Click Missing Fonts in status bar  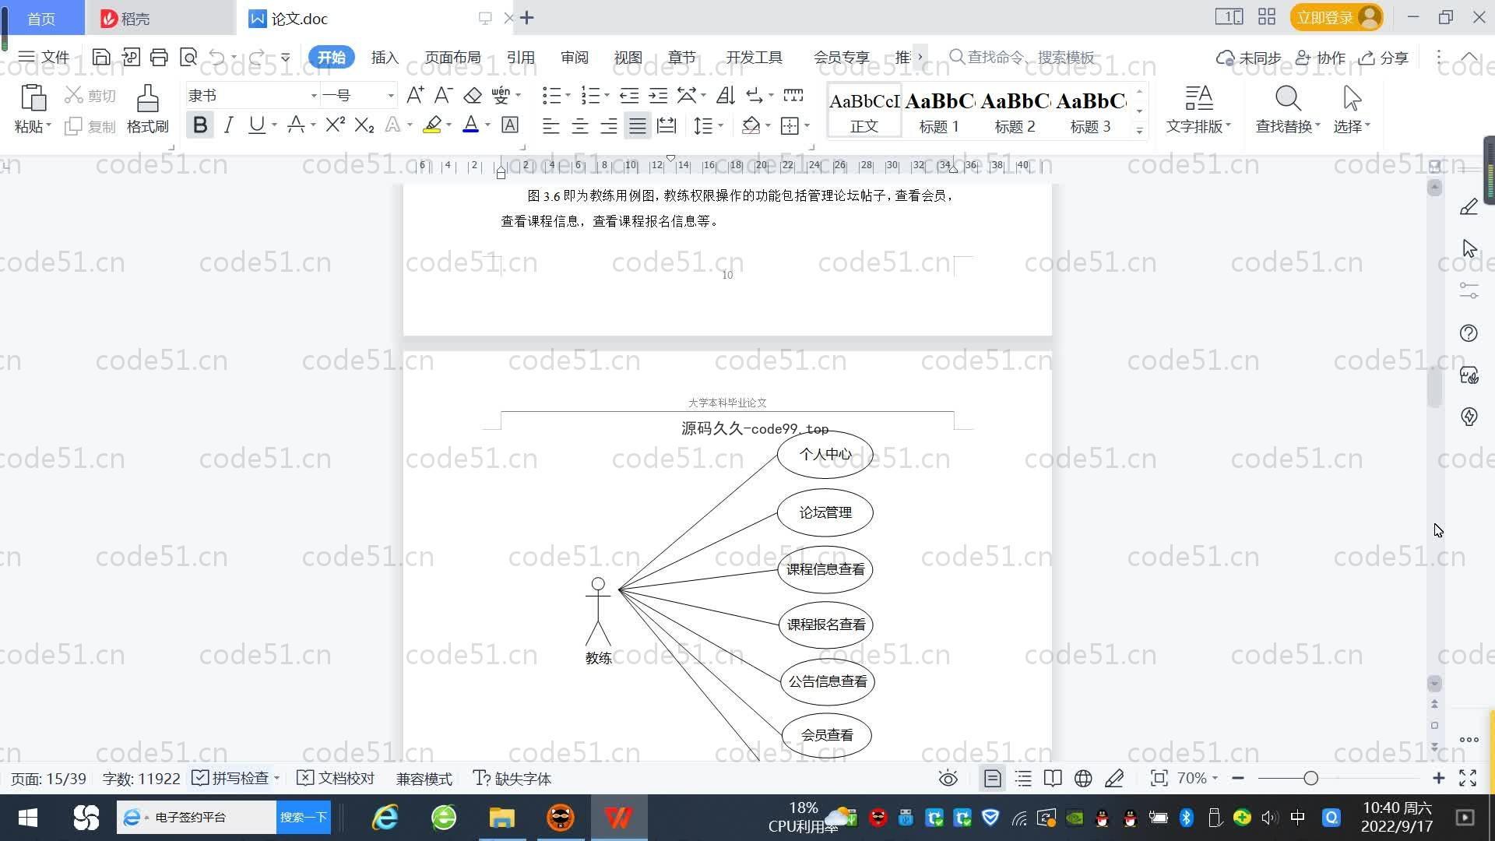pos(512,778)
